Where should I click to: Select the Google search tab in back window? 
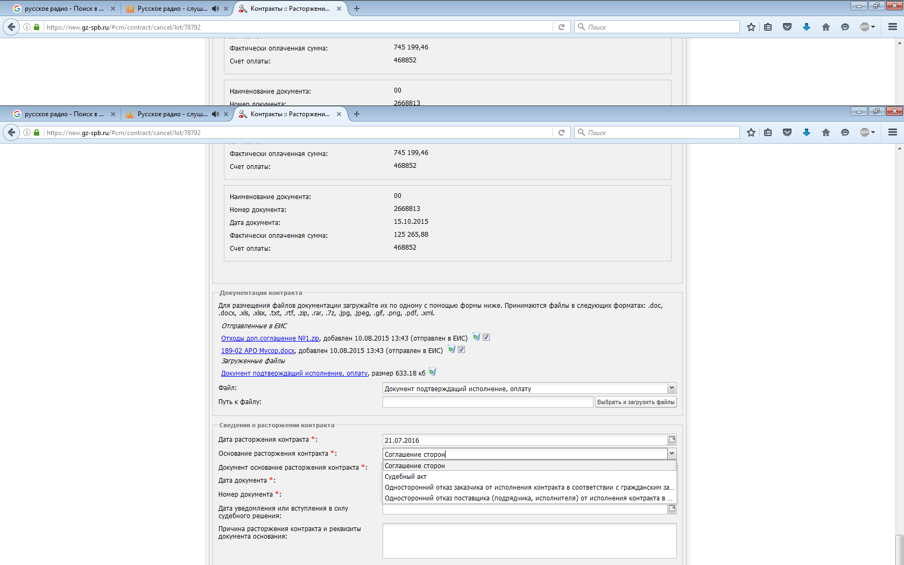[x=64, y=9]
